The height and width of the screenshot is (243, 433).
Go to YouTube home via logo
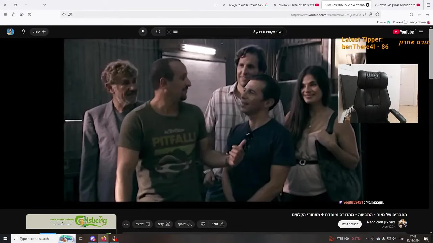(404, 32)
